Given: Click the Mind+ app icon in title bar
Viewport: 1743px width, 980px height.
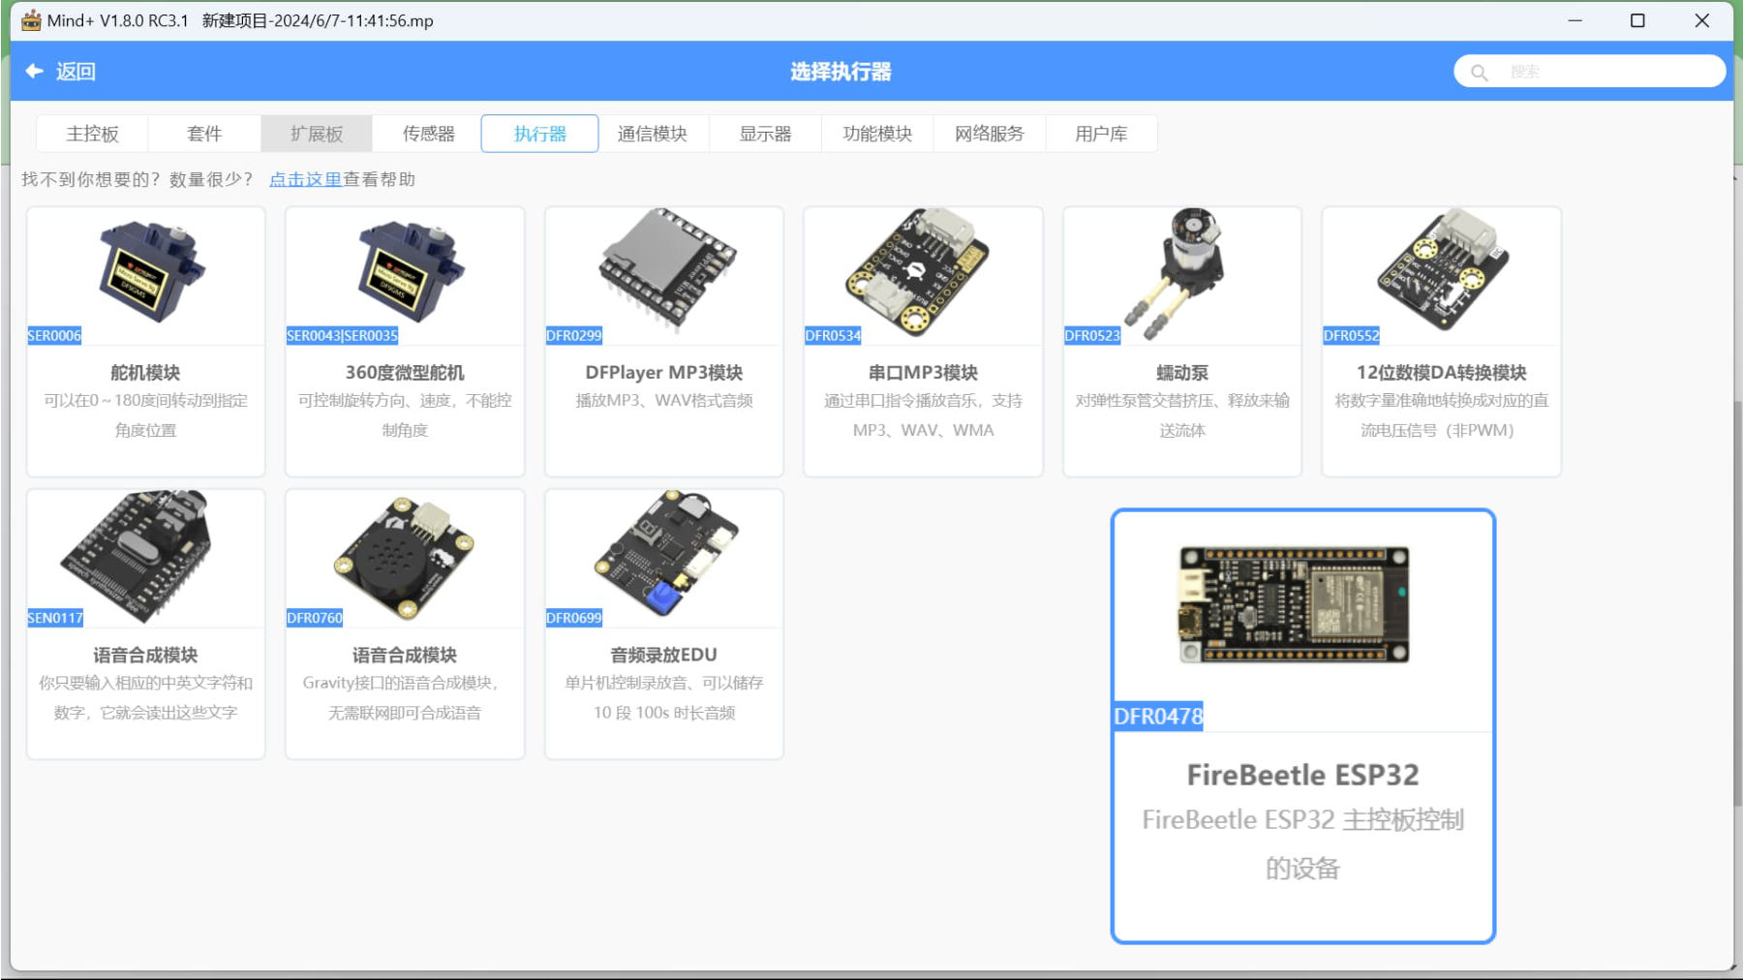Looking at the screenshot, I should click(31, 20).
